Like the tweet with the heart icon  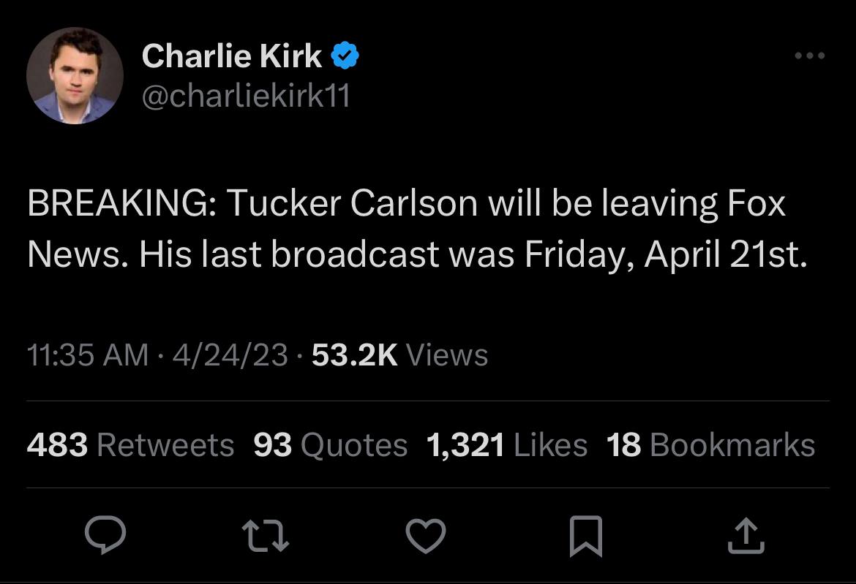(425, 536)
